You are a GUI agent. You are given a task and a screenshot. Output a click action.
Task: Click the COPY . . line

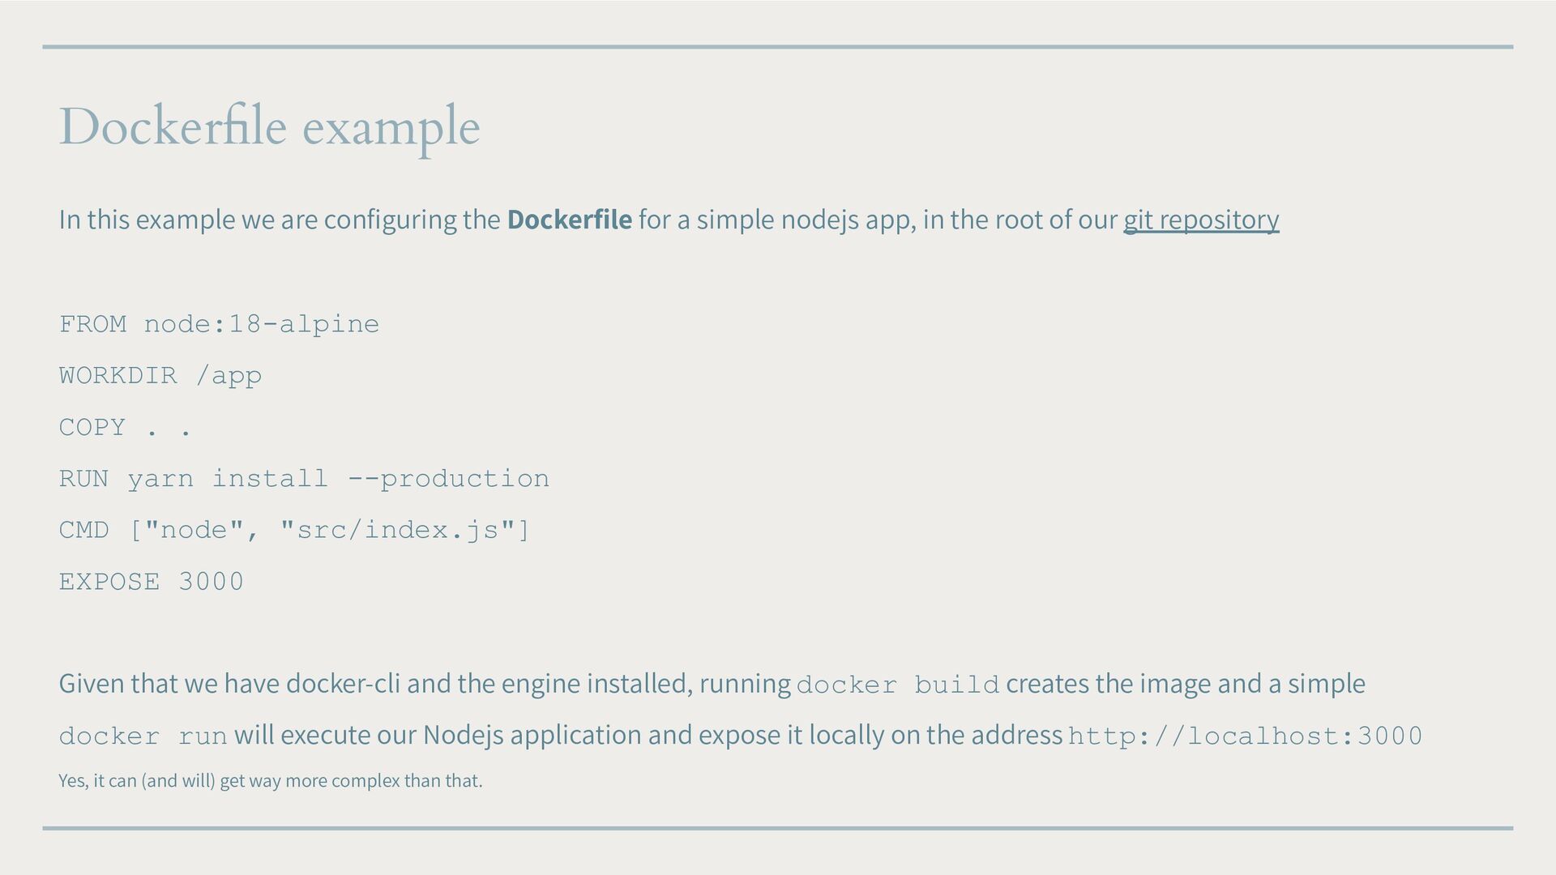pyautogui.click(x=126, y=427)
